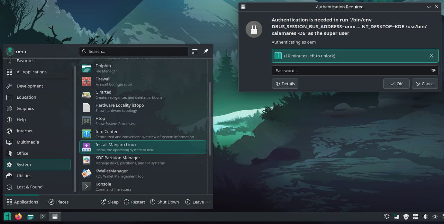Viewport: 444px width, 224px height.
Task: Click the Sleep button
Action: (110, 202)
